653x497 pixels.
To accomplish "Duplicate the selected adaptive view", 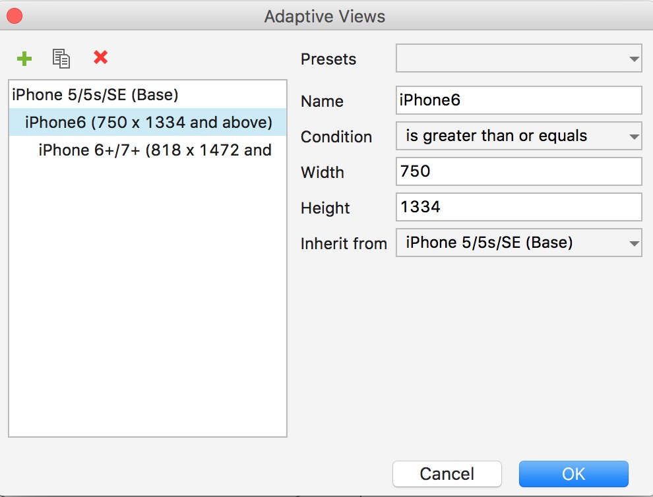I will 61,59.
